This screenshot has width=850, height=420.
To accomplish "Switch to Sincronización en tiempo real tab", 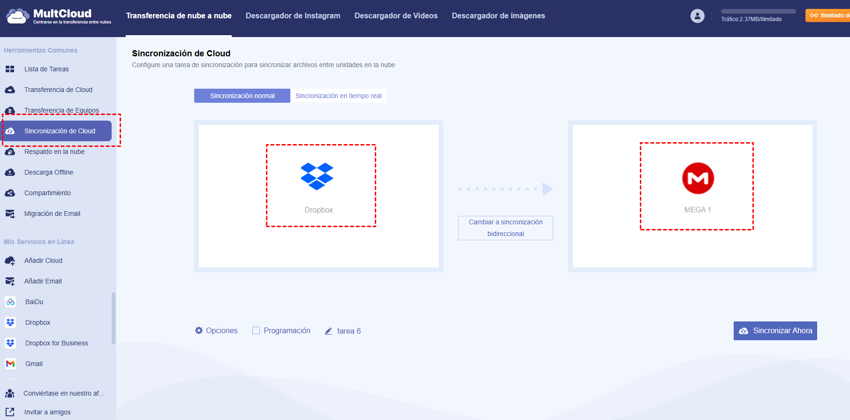I will 339,96.
